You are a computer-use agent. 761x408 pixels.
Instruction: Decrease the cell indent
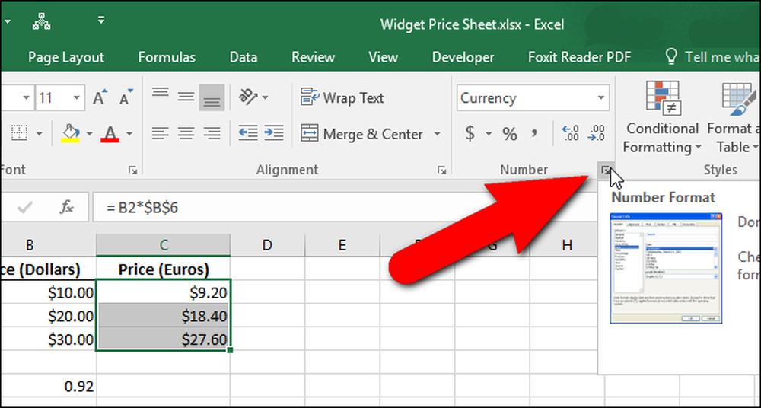(248, 132)
